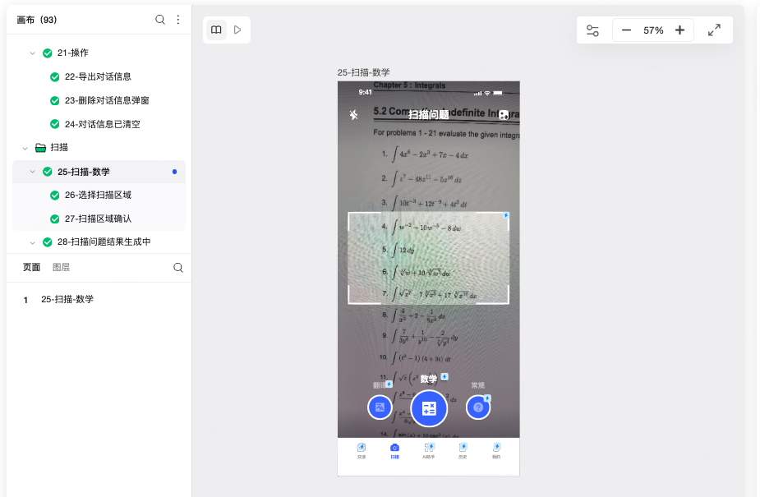Zoom out with the minus button

626,30
